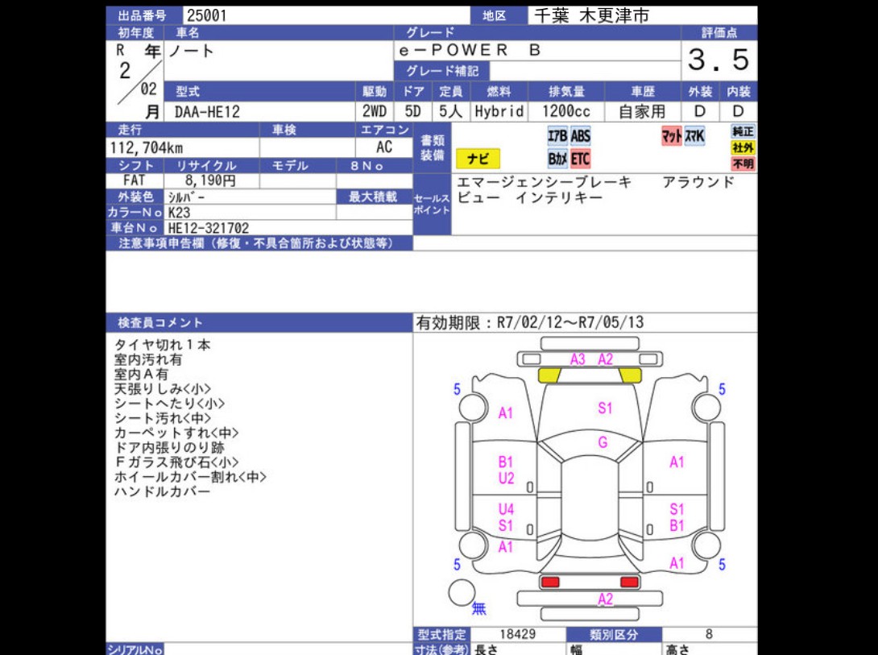
Task: Click the color number K23
Action: 179,212
